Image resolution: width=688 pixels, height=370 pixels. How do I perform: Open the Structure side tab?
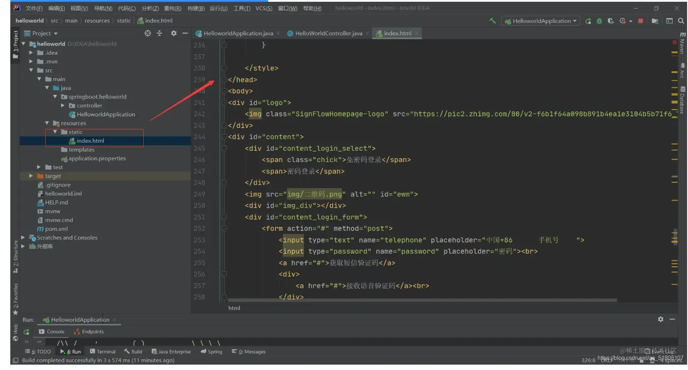(x=15, y=256)
